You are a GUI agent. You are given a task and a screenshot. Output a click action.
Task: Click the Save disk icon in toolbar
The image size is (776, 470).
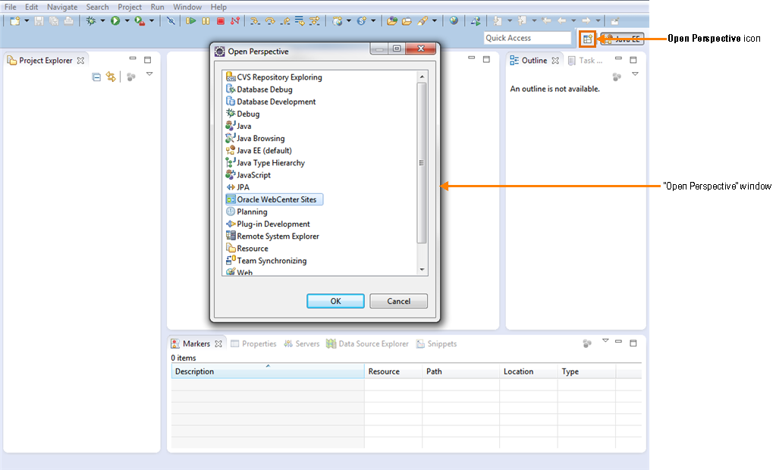39,20
